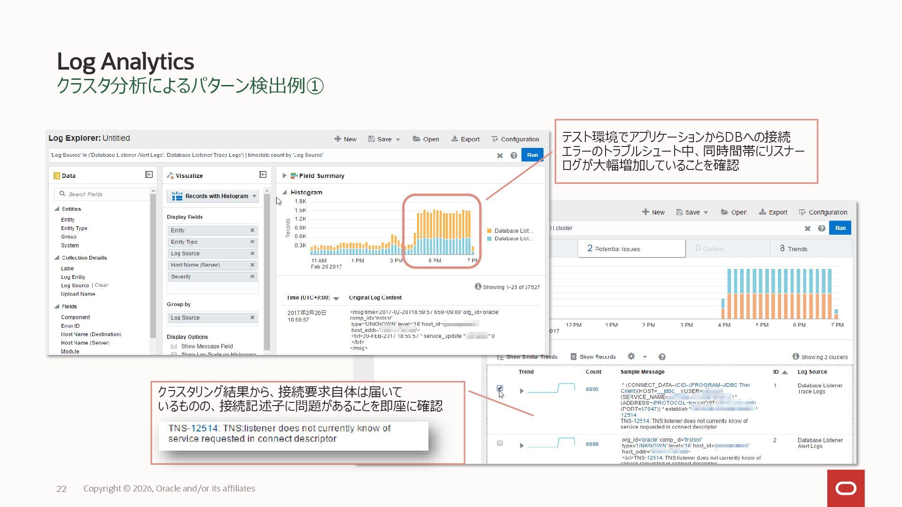Toggle the checked cluster ID 1 checkbox
The image size is (902, 507).
(500, 389)
